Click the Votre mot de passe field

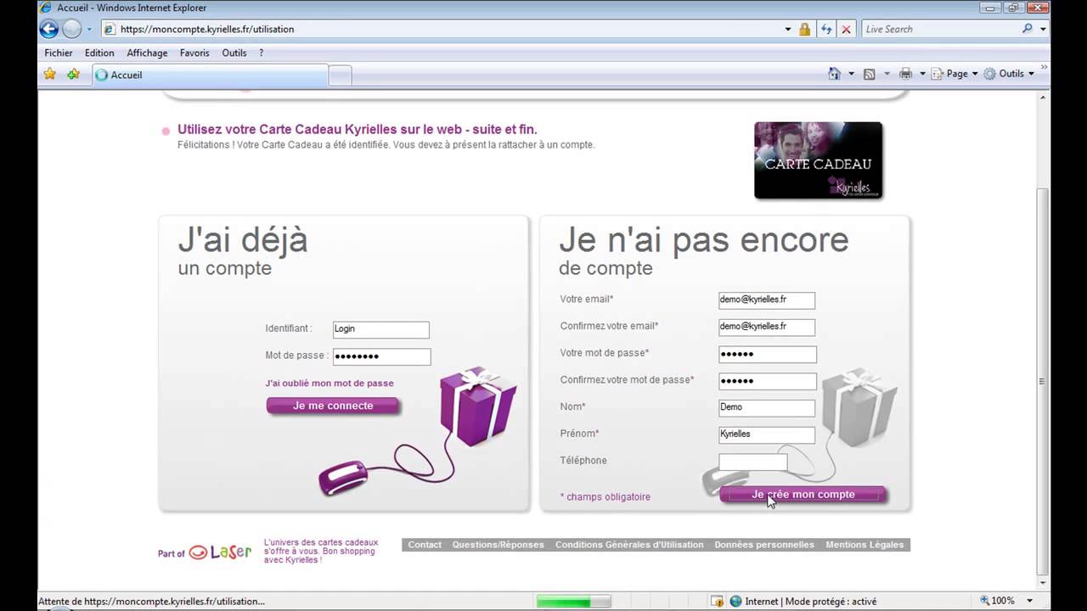click(x=768, y=355)
